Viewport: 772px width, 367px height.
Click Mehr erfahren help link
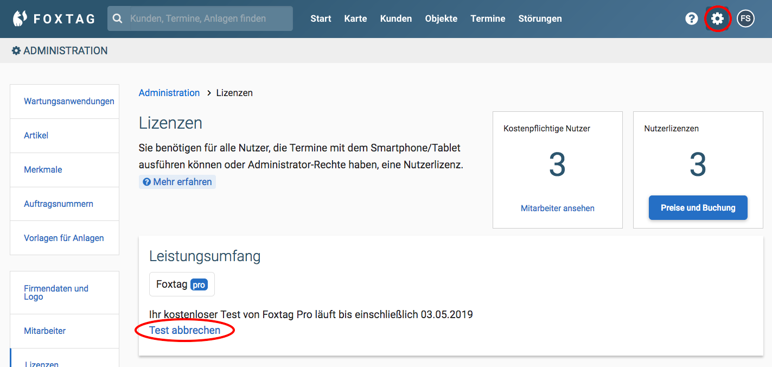[177, 182]
